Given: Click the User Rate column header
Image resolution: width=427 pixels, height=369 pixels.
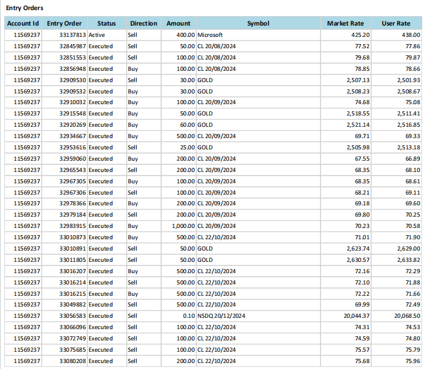Looking at the screenshot, I should [395, 23].
